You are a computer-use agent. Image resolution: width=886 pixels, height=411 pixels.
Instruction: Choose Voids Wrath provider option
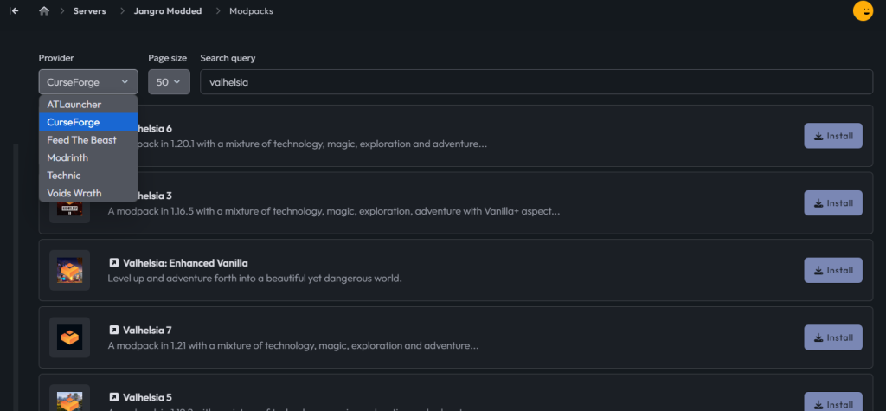coord(74,193)
